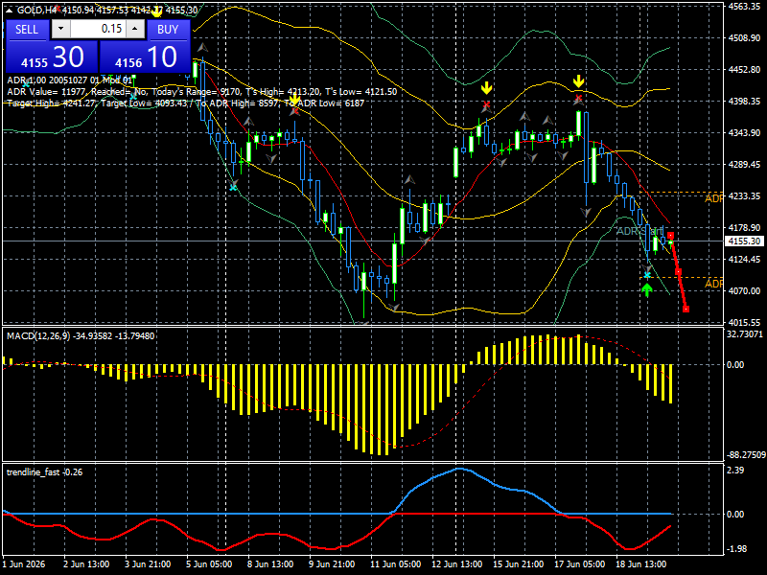Click the upper orange ADR level label

coord(713,198)
